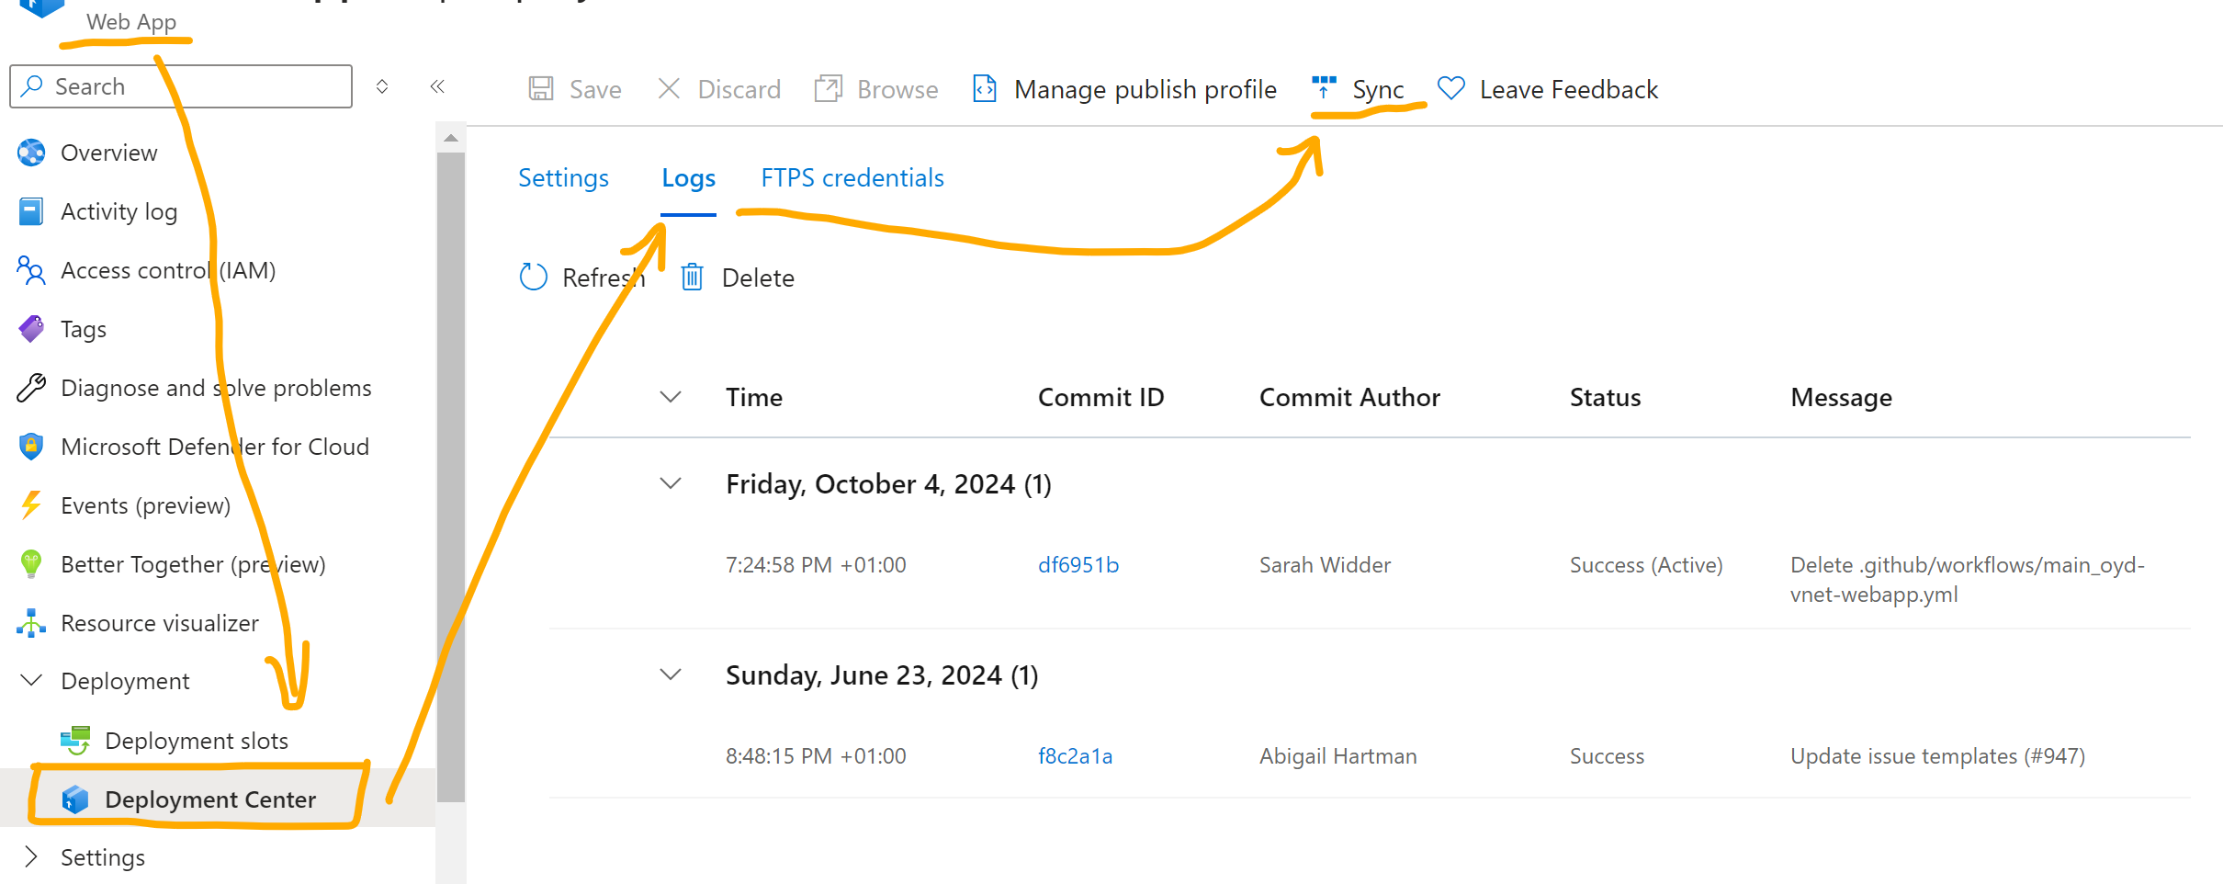Open the FTPS credentials tab
The image size is (2223, 884).
pos(852,178)
